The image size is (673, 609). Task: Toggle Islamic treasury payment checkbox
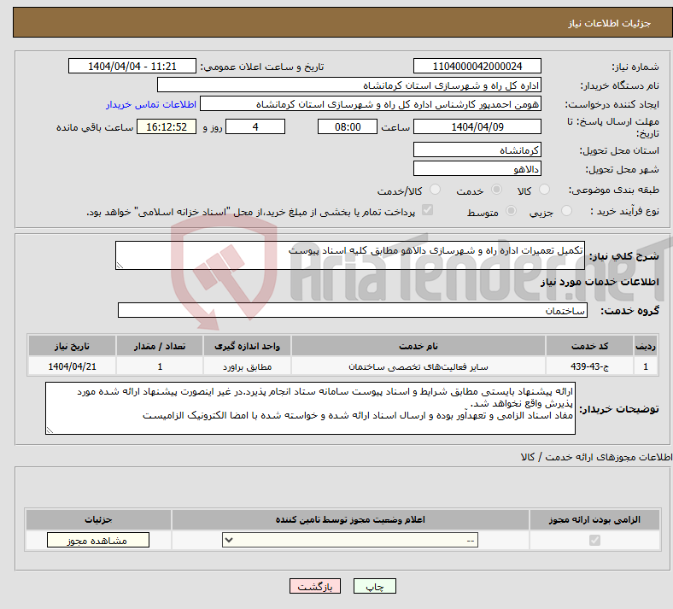[x=427, y=210]
